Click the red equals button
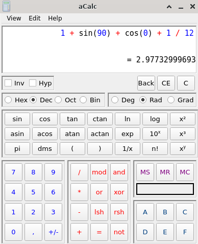Viewport: 198px width, 244px height. 99,232
